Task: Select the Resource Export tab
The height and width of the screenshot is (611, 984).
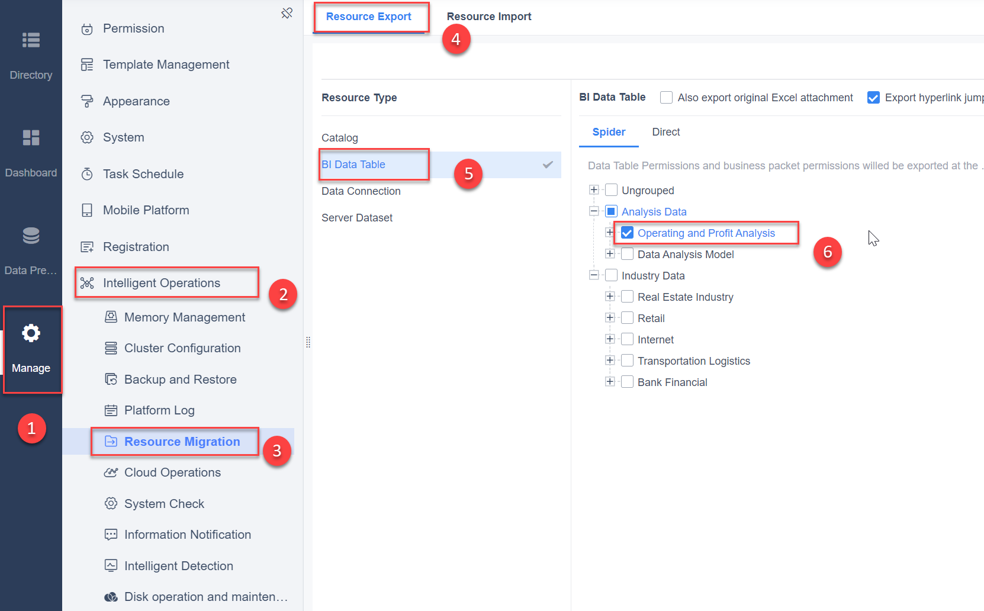Action: point(368,17)
